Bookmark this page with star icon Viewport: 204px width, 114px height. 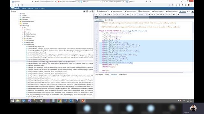(172, 5)
